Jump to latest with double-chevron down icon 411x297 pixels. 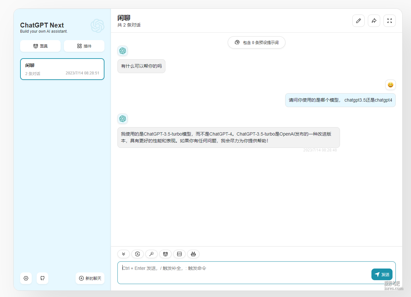(x=124, y=254)
